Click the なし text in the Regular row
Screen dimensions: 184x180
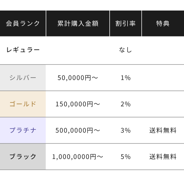click(125, 50)
